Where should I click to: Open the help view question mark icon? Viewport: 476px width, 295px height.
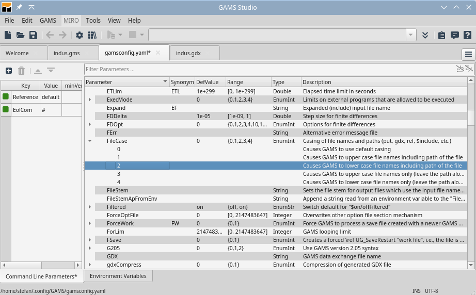(x=467, y=35)
